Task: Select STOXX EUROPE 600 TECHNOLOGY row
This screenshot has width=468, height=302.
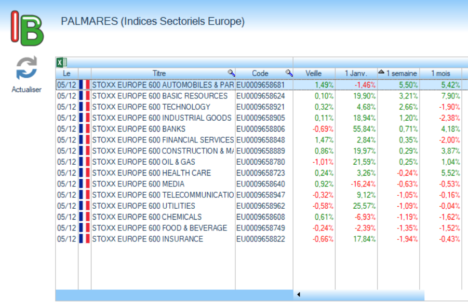Action: 151,107
